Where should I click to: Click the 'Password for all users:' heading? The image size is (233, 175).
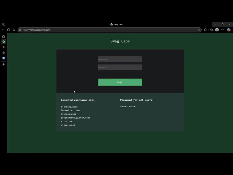(137, 100)
